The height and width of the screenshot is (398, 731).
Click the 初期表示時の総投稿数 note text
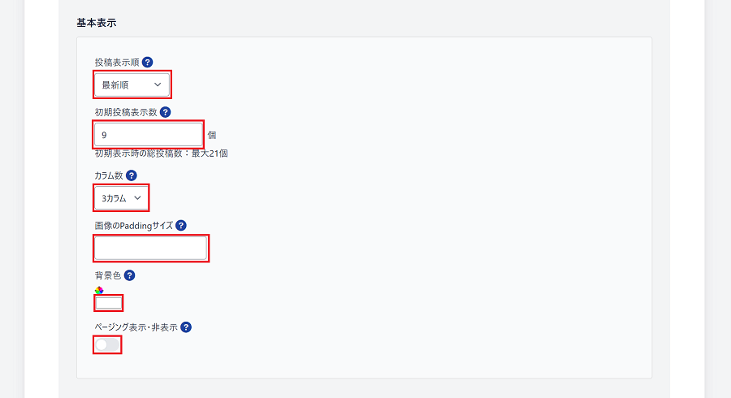tap(162, 154)
